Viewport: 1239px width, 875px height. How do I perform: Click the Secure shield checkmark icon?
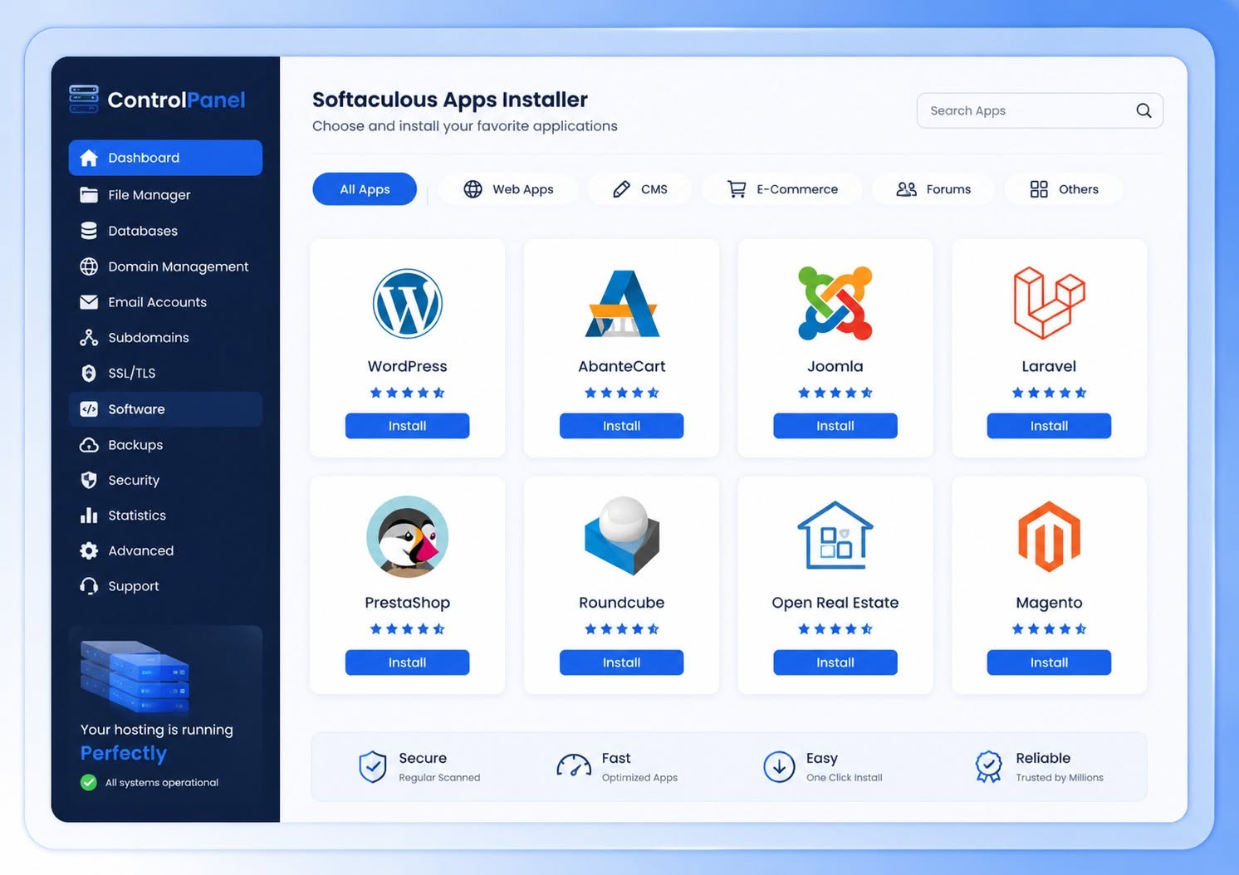(372, 767)
